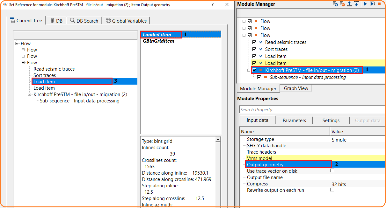
Task: Click the Storage type property name
Action: [260, 139]
